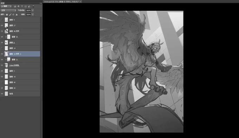
Task: Select the 圖層 50 layer thumbnail
Action: point(9,37)
